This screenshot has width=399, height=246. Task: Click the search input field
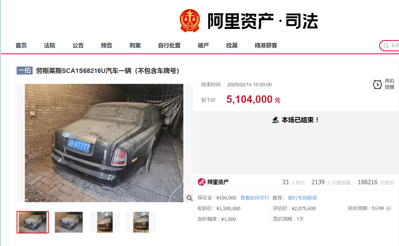pos(392,46)
